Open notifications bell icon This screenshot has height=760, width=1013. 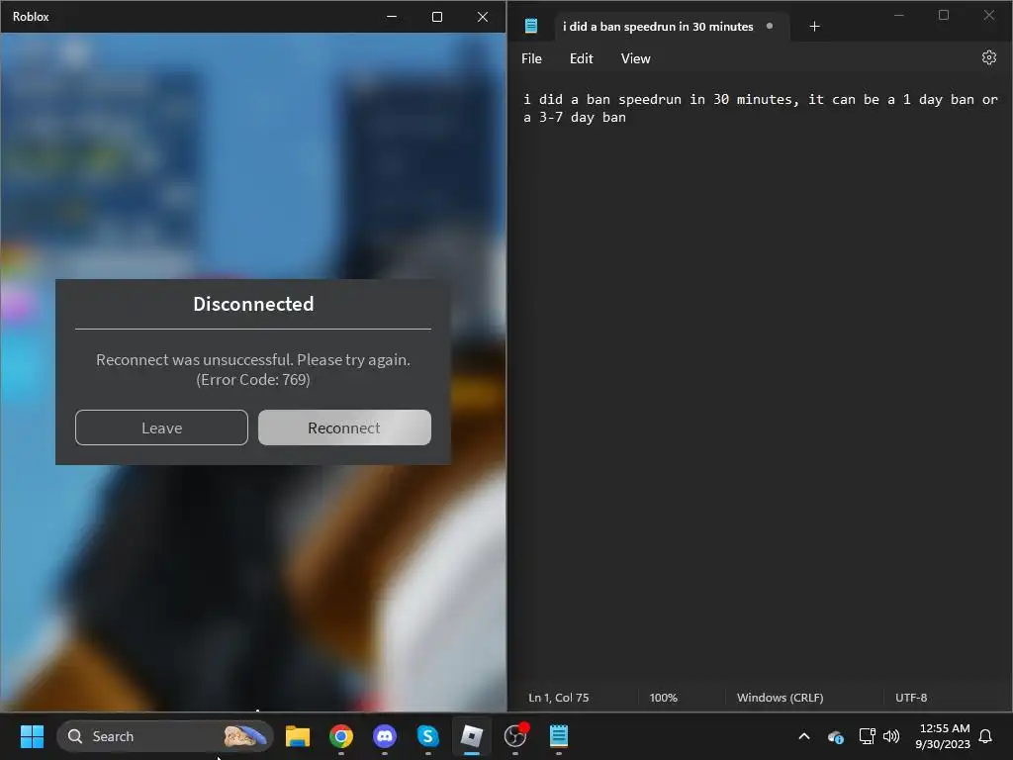pyautogui.click(x=985, y=736)
